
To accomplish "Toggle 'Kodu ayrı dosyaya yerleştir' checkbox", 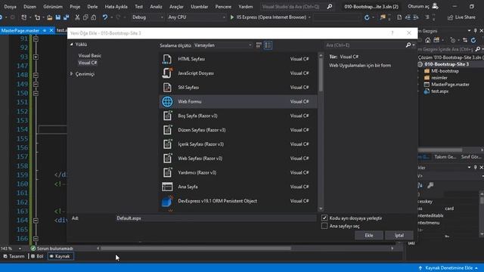I will (x=324, y=218).
